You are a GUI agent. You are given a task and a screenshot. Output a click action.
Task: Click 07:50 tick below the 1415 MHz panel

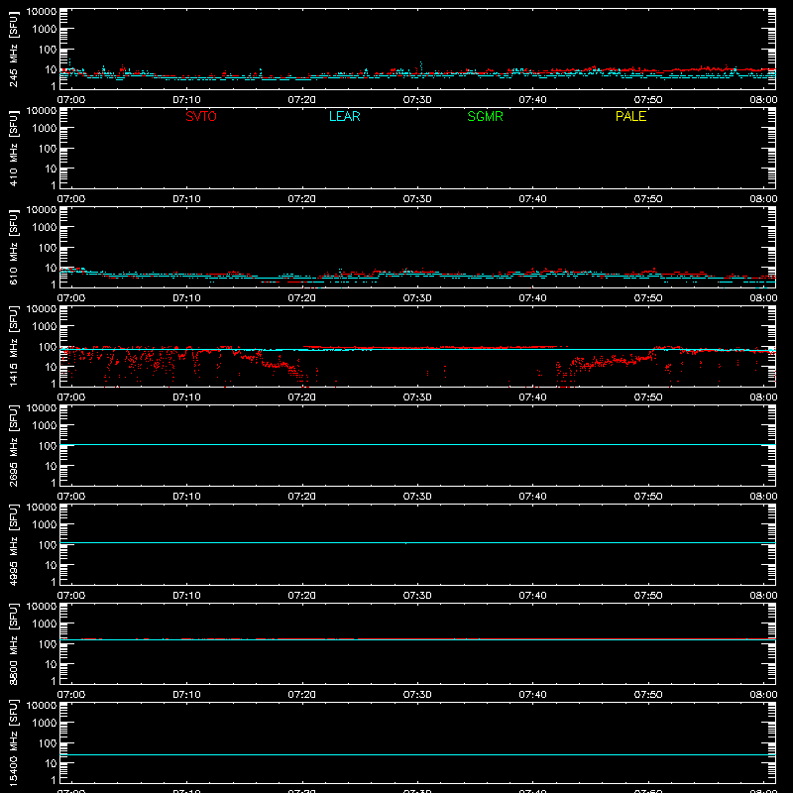tap(648, 397)
